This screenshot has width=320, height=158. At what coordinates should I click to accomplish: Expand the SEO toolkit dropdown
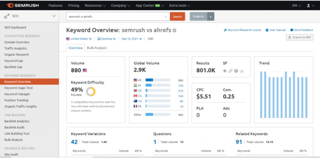54,16
